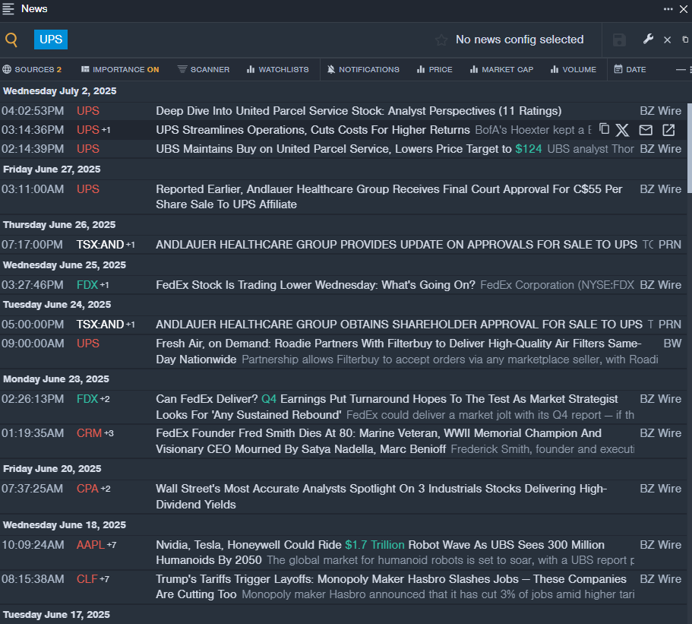The width and height of the screenshot is (692, 624).
Task: Email the UPS Streamlines Operations story
Action: point(646,130)
